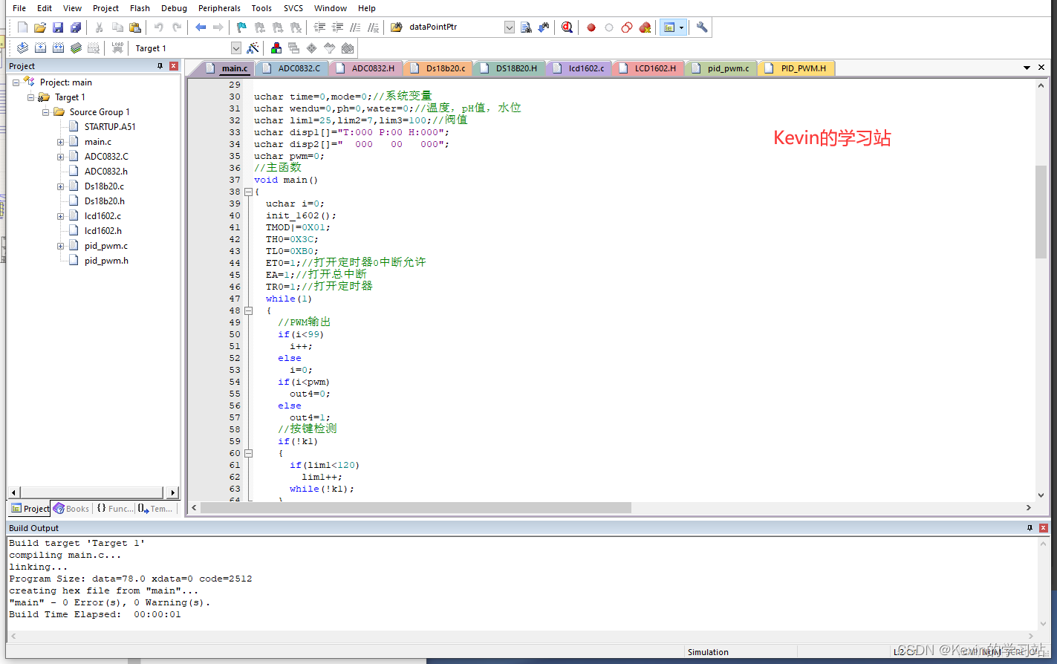This screenshot has width=1057, height=664.
Task: Open the dataPointPtr search dropdown arrow
Action: coord(510,27)
